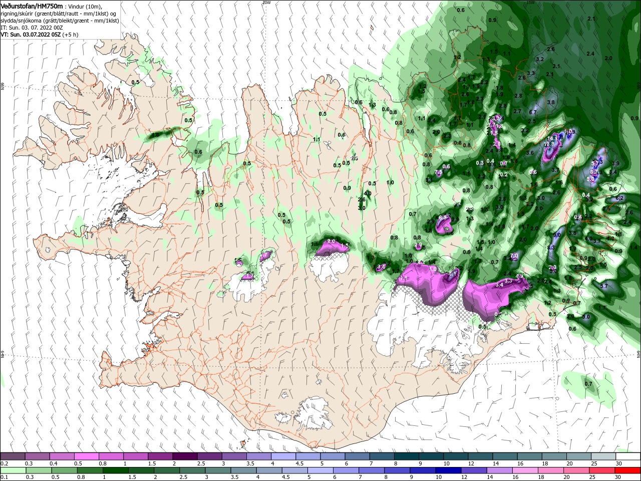641x481 pixels.
Task: Click the '9.0' precipitation value on the map
Action: [x=556, y=235]
